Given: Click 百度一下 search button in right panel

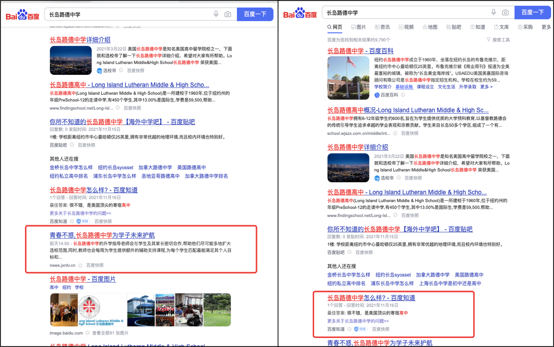Looking at the screenshot, I should click(x=533, y=12).
